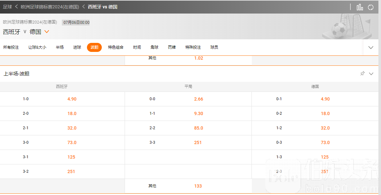Image resolution: width=381 pixels, height=195 pixels.
Task: Select draw 0-0 odds 2.66
Action: tap(198, 99)
